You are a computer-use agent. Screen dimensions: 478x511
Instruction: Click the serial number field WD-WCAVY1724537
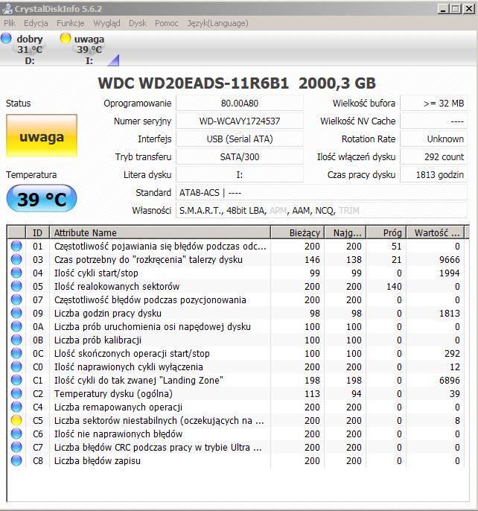click(x=240, y=121)
